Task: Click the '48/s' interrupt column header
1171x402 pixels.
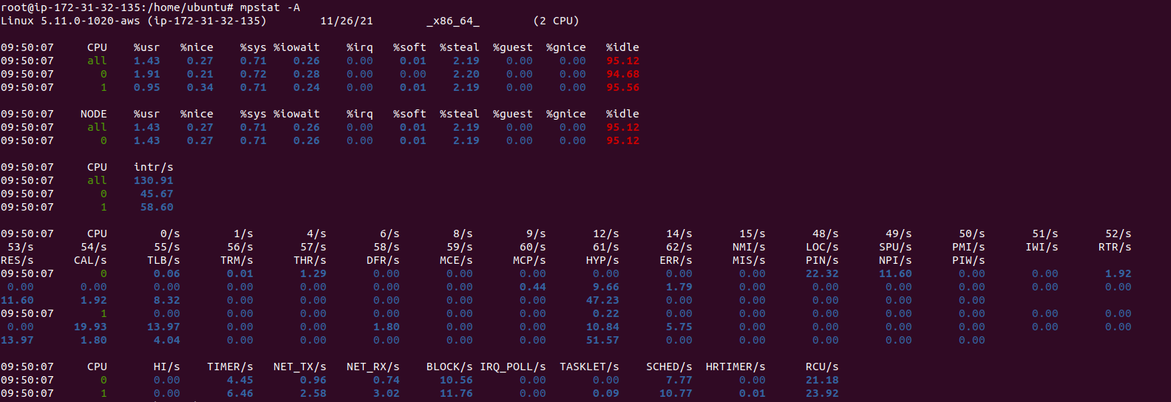Action: coord(826,234)
